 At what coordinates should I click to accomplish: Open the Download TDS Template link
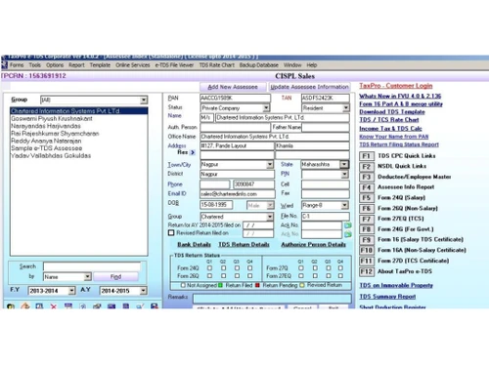[392, 112]
